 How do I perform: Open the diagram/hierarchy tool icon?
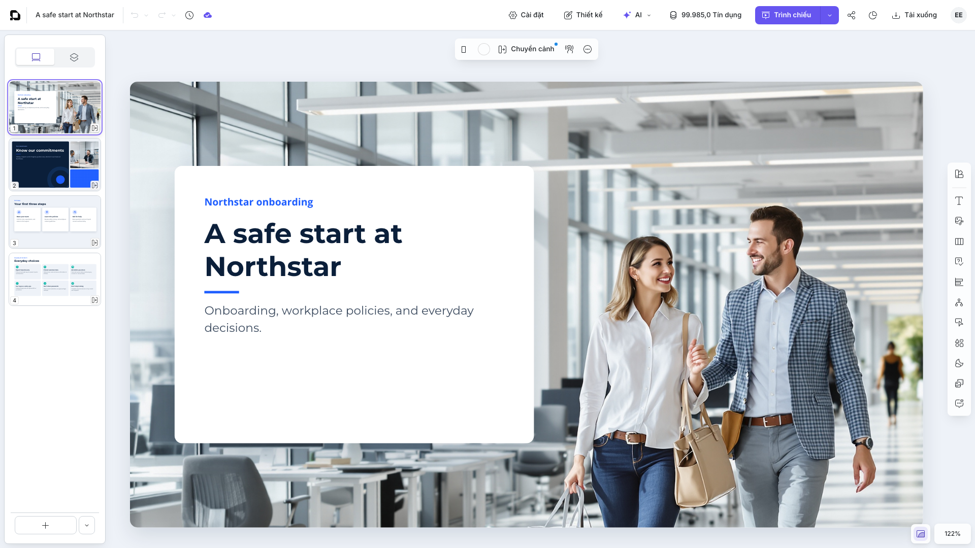click(x=959, y=302)
